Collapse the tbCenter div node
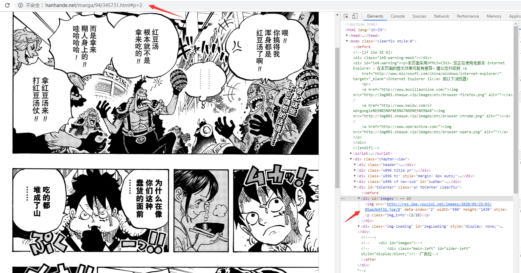 pos(355,187)
